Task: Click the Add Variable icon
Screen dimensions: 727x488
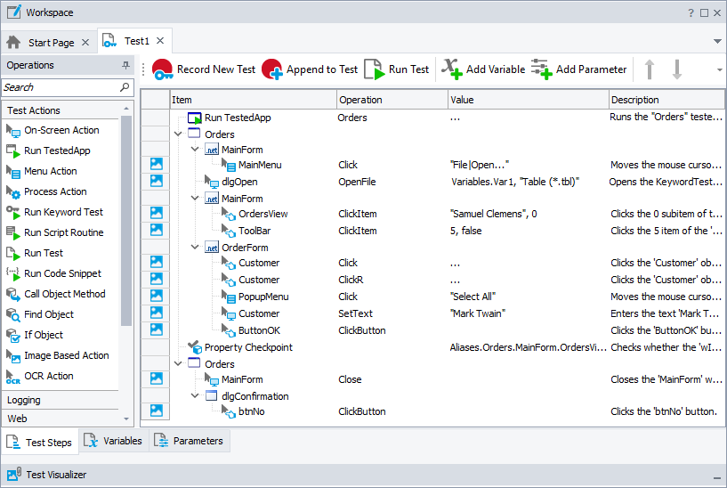Action: coord(452,69)
